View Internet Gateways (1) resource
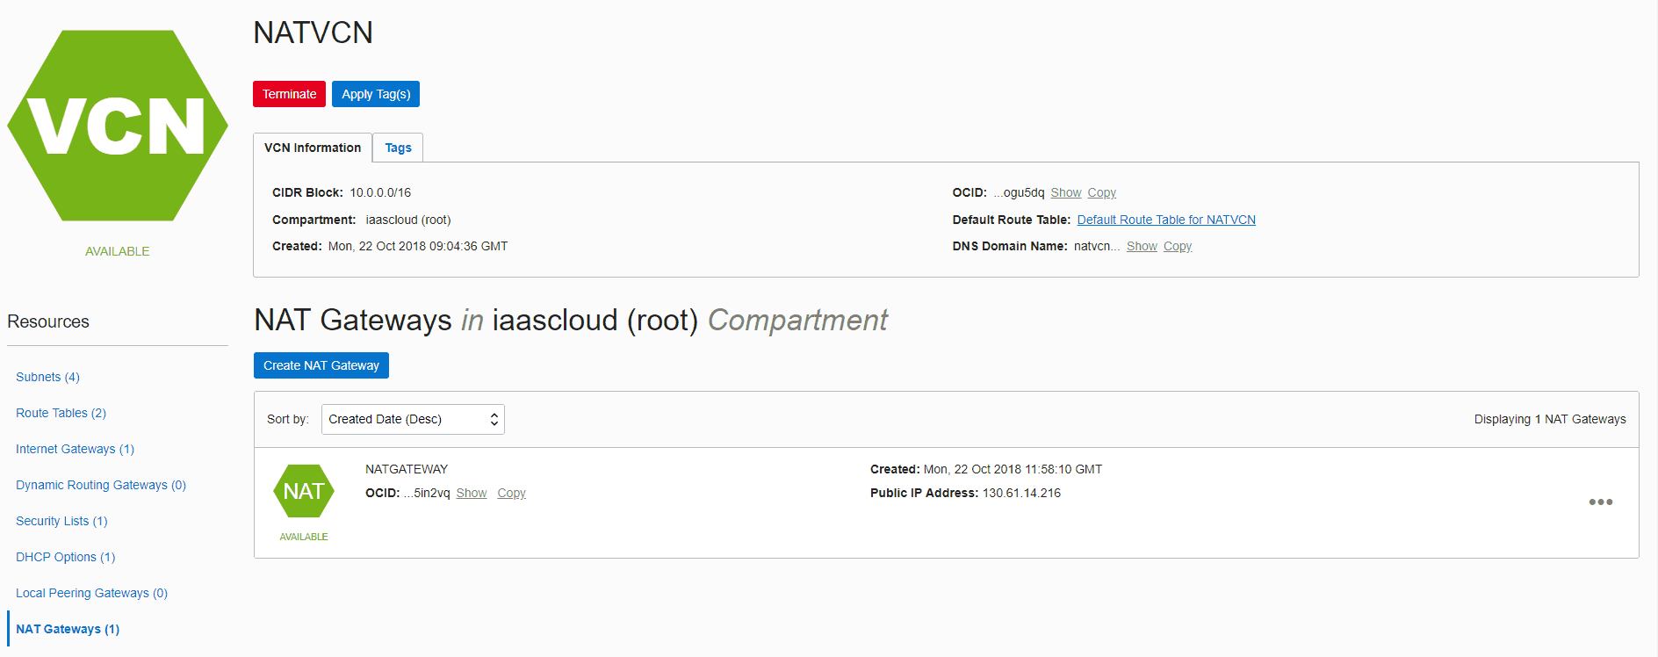Screen dimensions: 1658x657 click(75, 449)
